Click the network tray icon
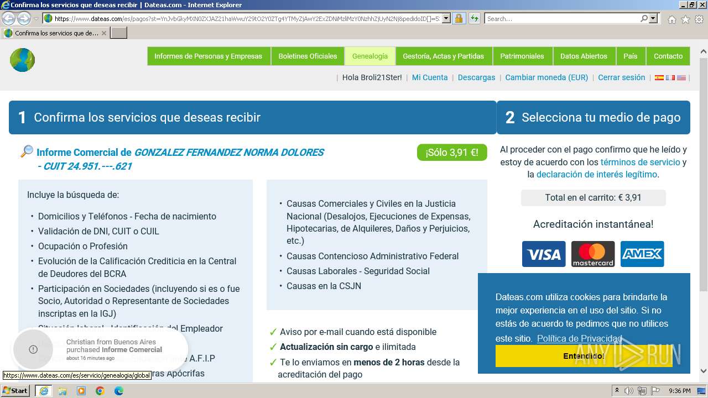Viewport: 708px width, 398px height. tap(642, 391)
